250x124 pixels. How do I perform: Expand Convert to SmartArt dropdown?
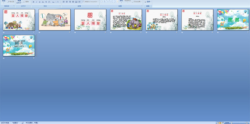click(90, 1)
